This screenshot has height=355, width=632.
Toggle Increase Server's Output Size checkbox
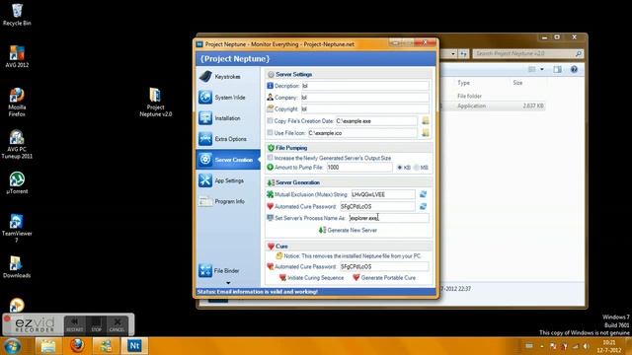(270, 158)
